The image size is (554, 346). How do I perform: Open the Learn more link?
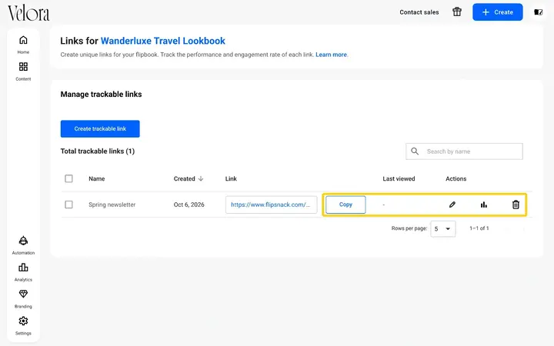(331, 55)
